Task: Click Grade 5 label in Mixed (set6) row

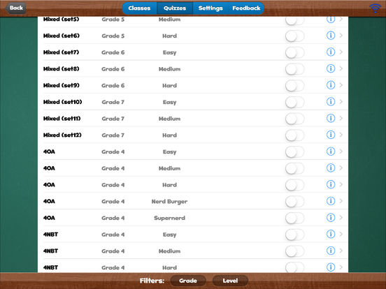Action: click(x=113, y=36)
